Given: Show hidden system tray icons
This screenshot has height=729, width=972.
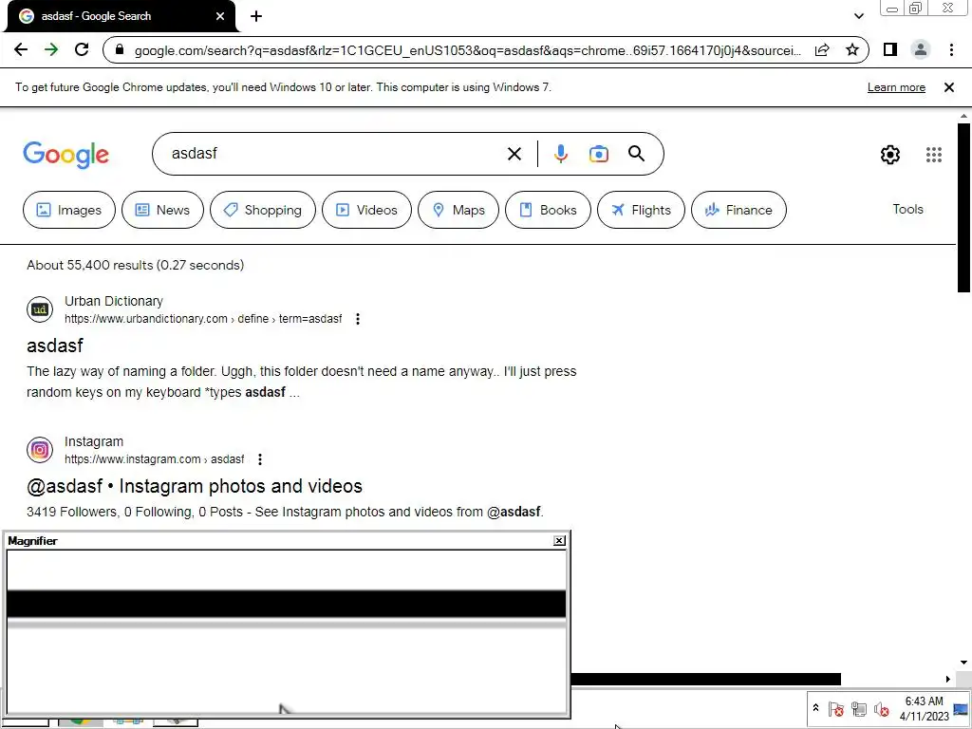Looking at the screenshot, I should 815,708.
